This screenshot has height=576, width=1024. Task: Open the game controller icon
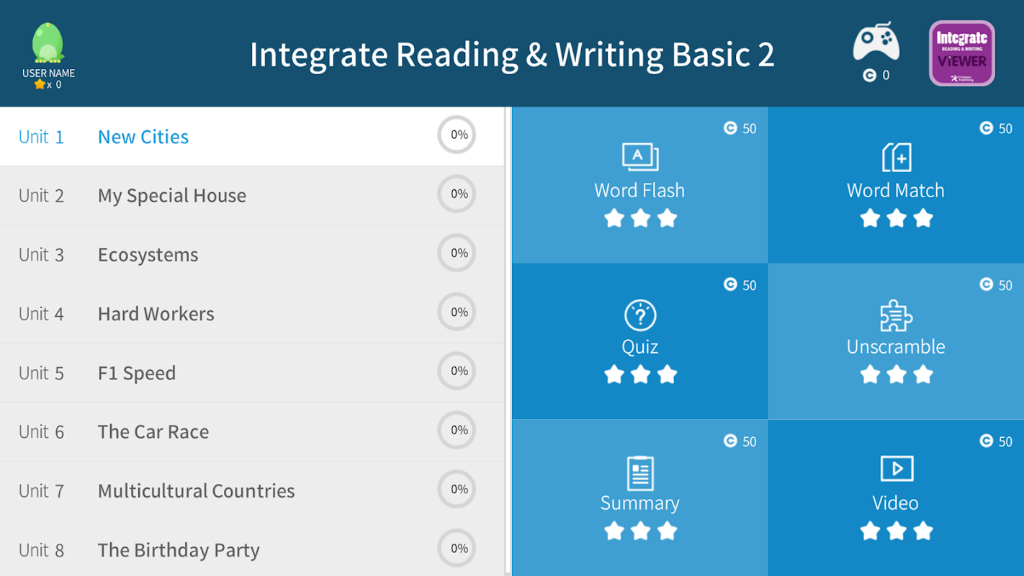[x=876, y=42]
